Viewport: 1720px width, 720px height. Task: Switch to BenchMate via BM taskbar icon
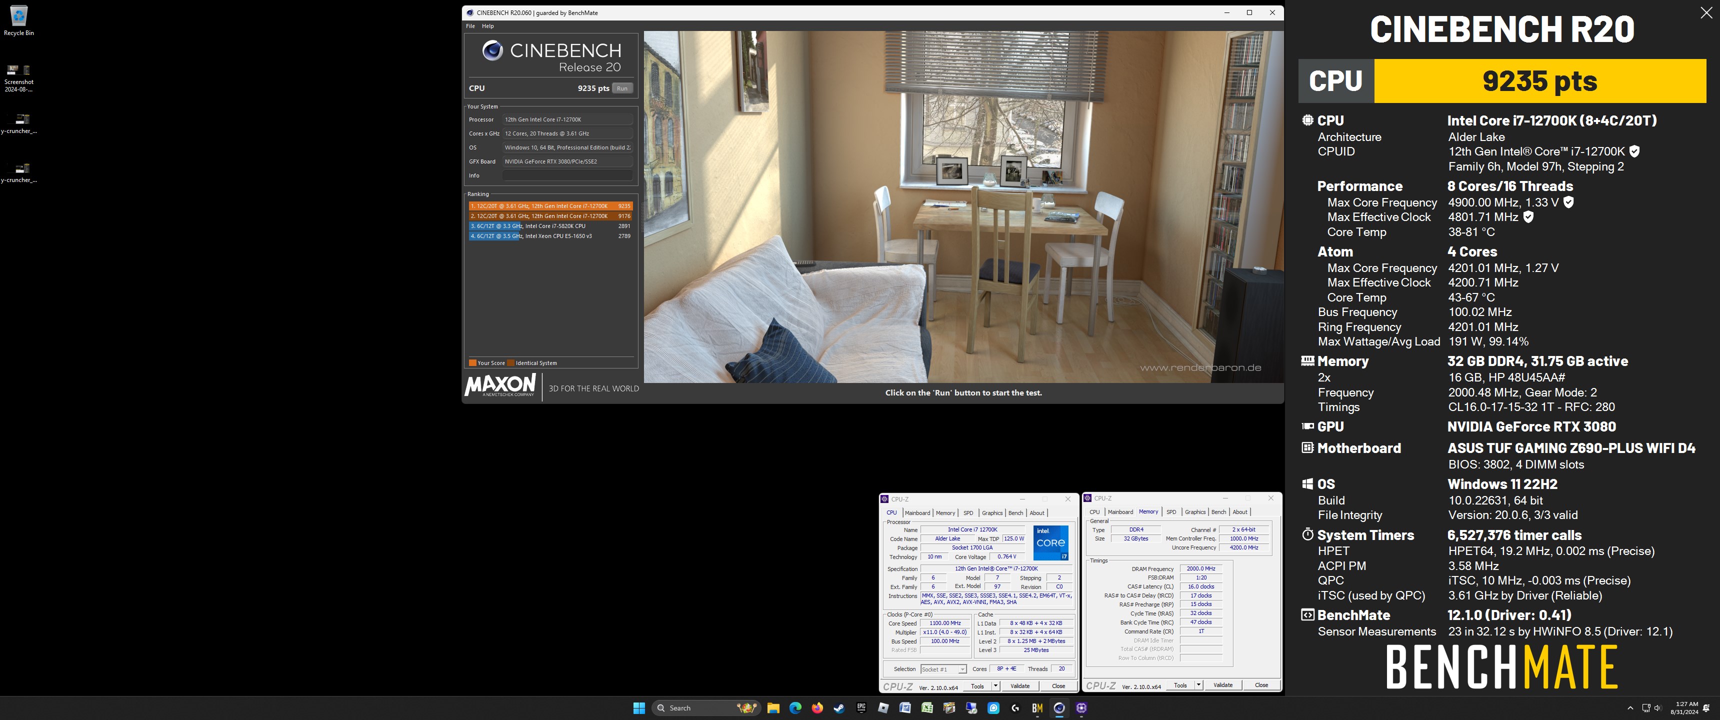(1037, 708)
